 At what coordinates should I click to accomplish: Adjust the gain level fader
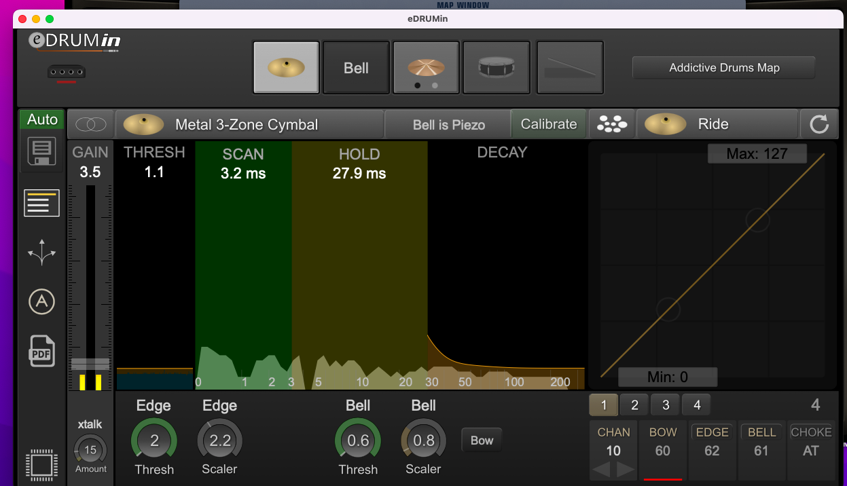pyautogui.click(x=90, y=364)
